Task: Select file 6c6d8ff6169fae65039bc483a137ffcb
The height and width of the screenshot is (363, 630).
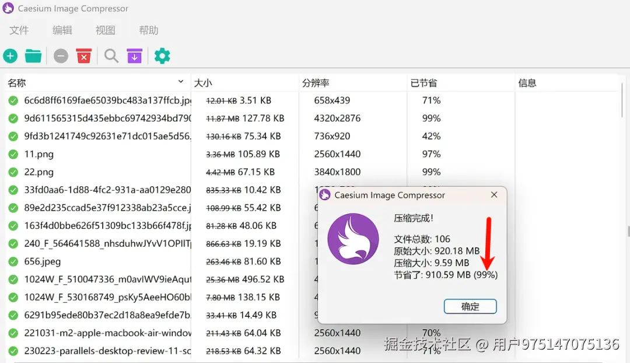Action: click(x=108, y=100)
